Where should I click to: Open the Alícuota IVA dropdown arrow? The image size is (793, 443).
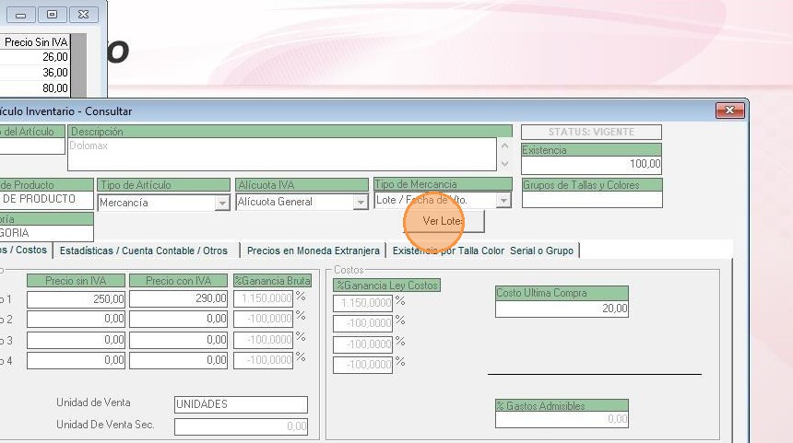361,203
